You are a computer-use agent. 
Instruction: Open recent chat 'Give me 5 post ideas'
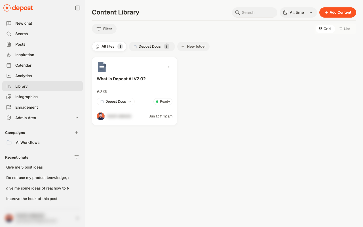(x=24, y=167)
